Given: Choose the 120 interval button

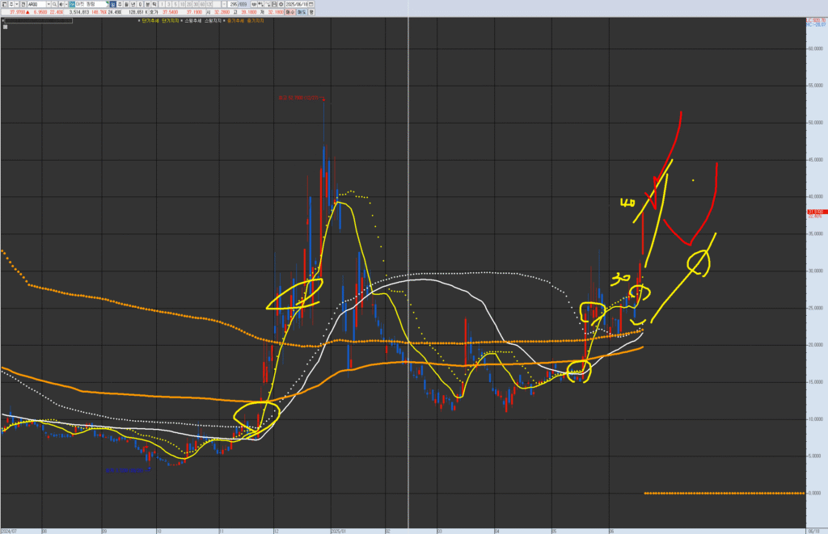Looking at the screenshot, I should (209, 4).
